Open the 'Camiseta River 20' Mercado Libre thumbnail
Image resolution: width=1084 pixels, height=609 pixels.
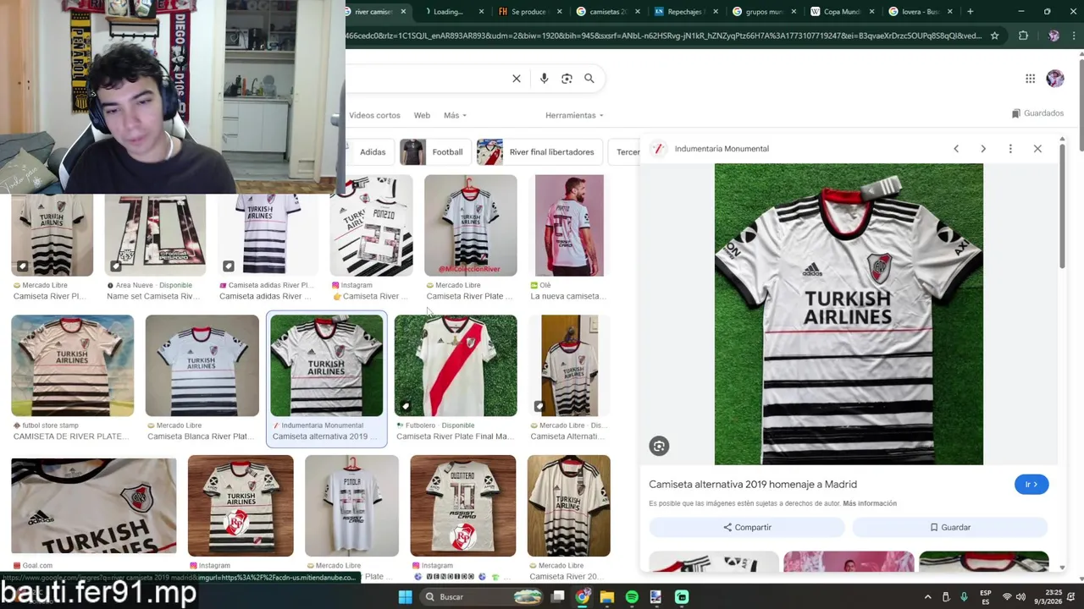tap(568, 506)
